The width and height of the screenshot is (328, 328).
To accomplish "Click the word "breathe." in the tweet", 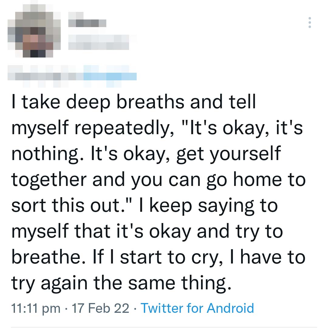I will [x=49, y=257].
